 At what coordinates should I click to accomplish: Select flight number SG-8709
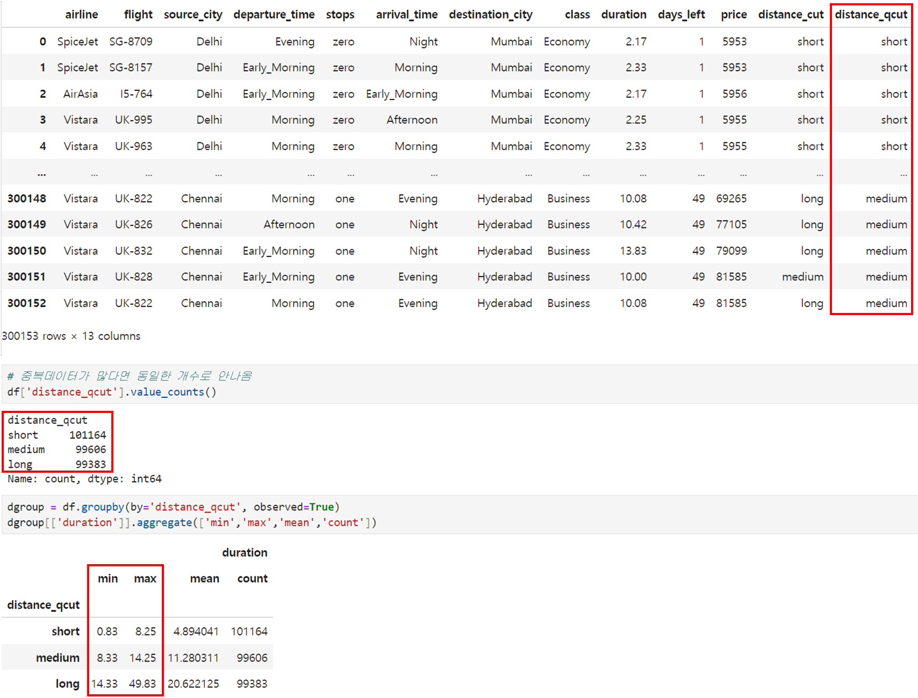[131, 41]
